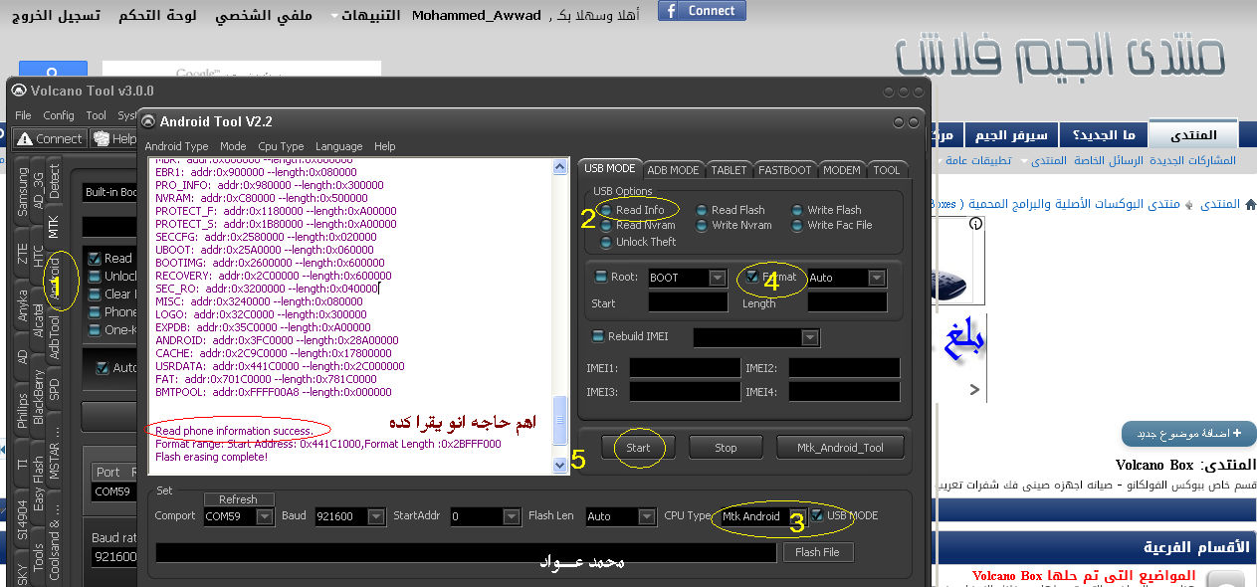Toggle the USB MODE checkbox near CPU Type
This screenshot has height=587, width=1257.
tap(817, 515)
